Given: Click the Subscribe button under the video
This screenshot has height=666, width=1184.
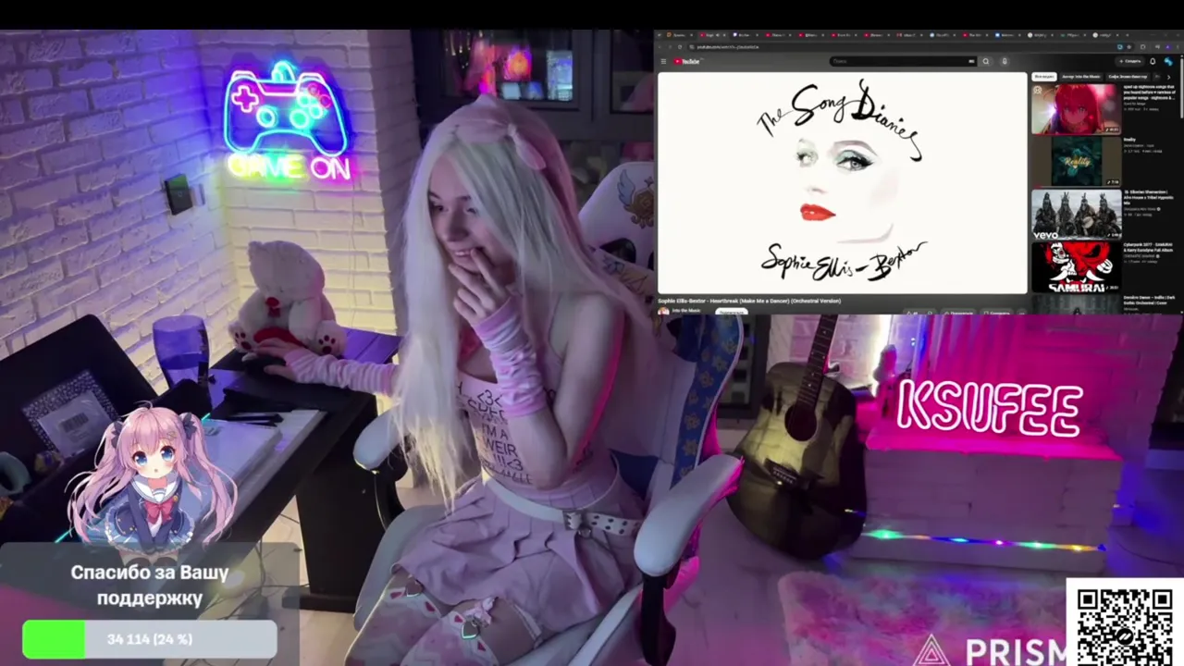Looking at the screenshot, I should point(732,312).
